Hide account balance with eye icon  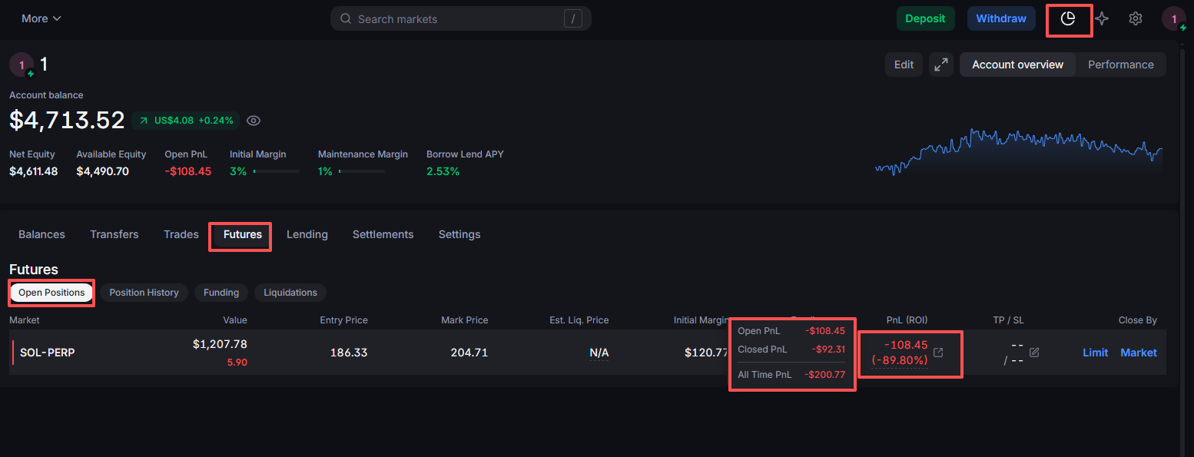[254, 121]
